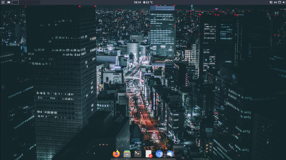
Task: Switch to the third workspace
Action: [x=29, y=2]
